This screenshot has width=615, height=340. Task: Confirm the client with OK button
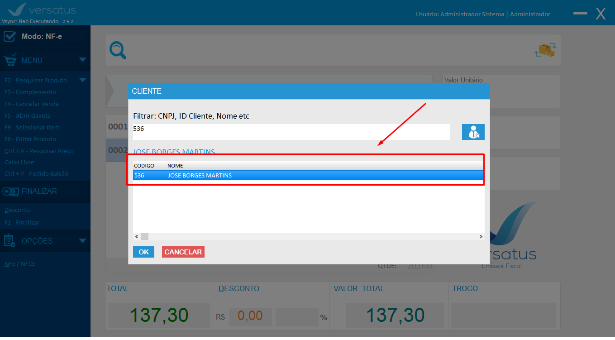pos(143,252)
